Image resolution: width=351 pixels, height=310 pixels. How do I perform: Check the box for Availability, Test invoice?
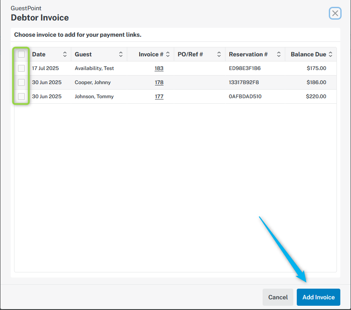[x=21, y=68]
